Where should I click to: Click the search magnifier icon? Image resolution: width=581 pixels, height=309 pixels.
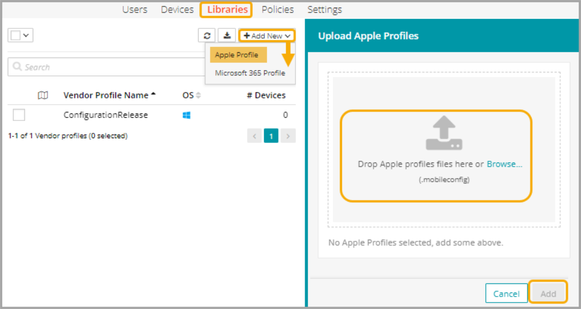[17, 67]
